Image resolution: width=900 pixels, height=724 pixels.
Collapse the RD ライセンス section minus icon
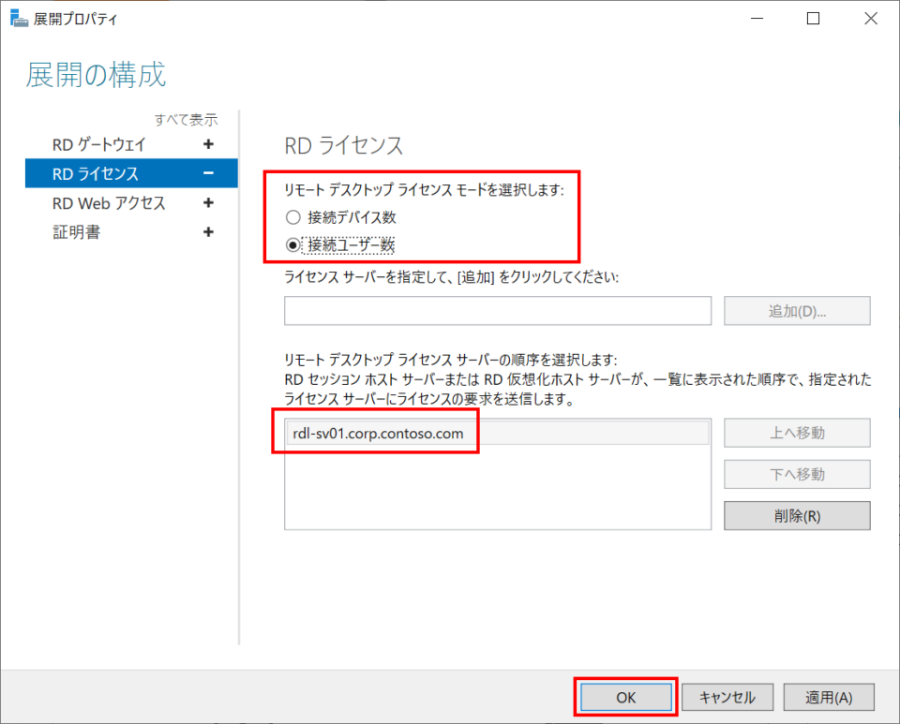(x=208, y=173)
